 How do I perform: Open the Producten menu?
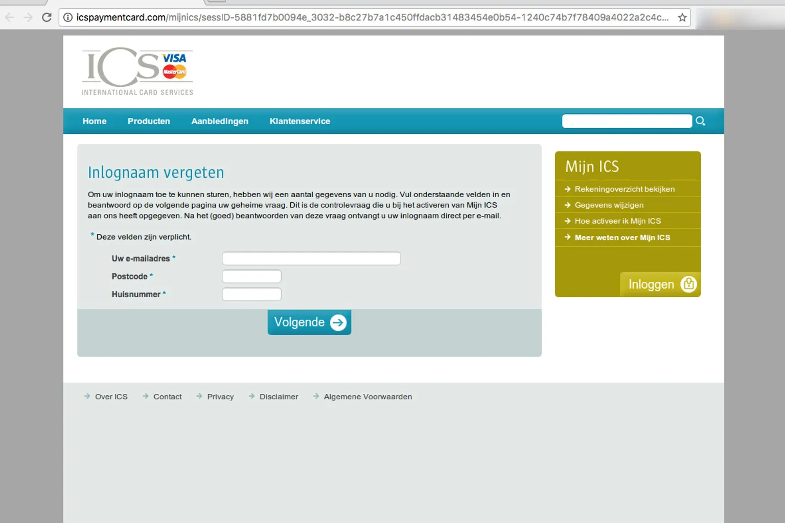(x=149, y=121)
